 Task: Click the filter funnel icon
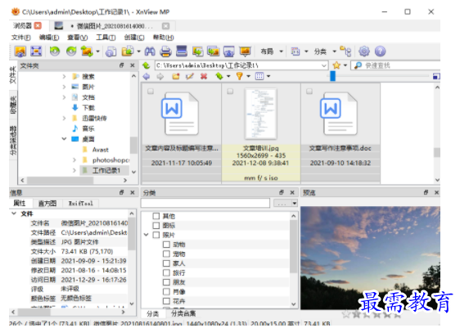pyautogui.click(x=239, y=77)
